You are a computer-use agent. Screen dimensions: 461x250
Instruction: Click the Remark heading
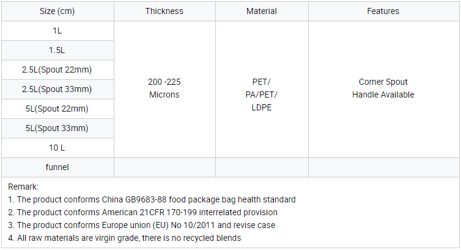[23, 187]
